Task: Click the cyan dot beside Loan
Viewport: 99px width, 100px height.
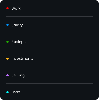Action: [x=7, y=92]
